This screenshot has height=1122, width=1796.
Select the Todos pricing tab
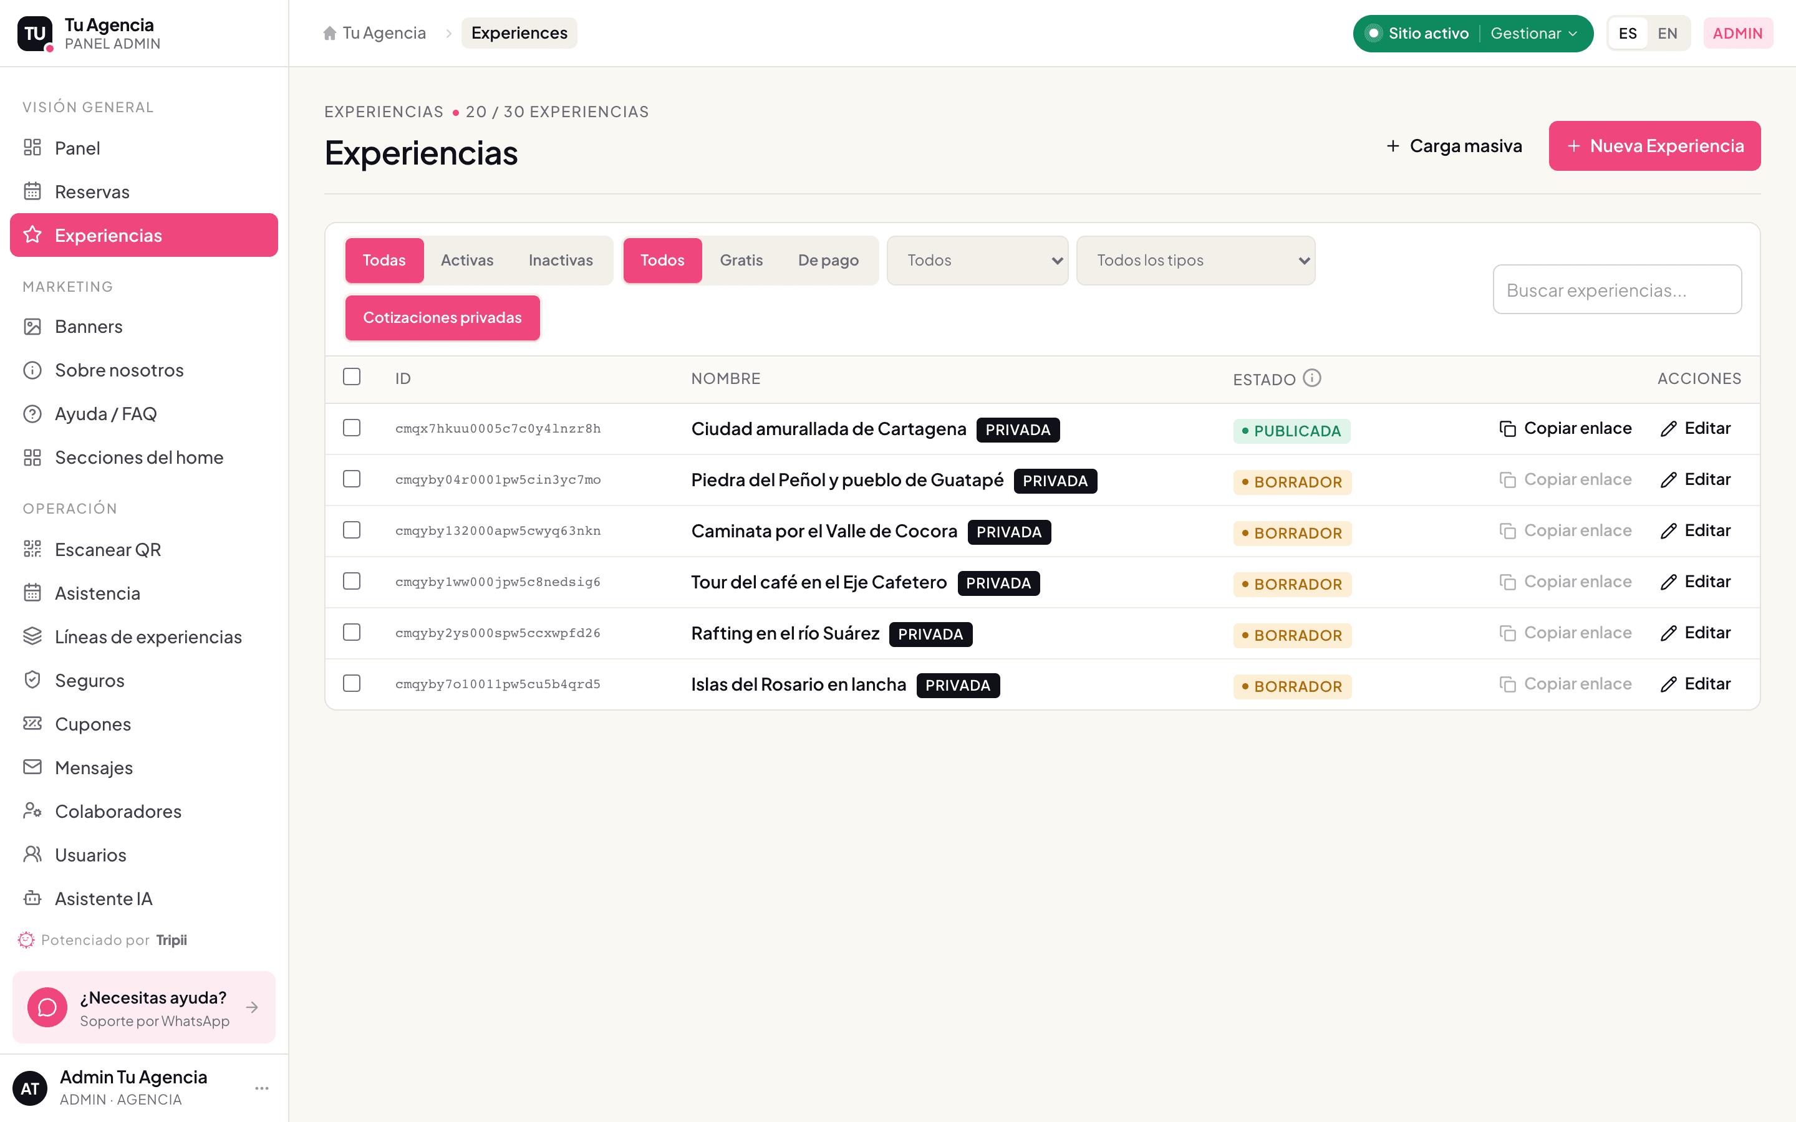pos(662,261)
